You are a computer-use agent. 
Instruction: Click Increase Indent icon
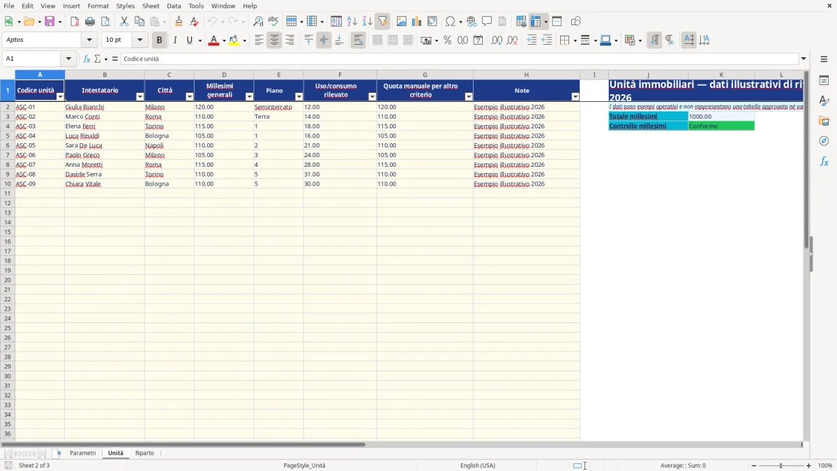tap(531, 40)
